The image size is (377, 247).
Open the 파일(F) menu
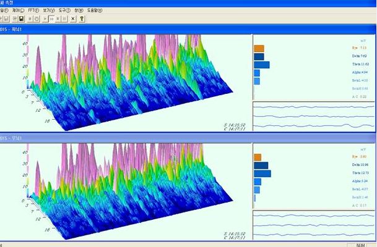coord(5,10)
